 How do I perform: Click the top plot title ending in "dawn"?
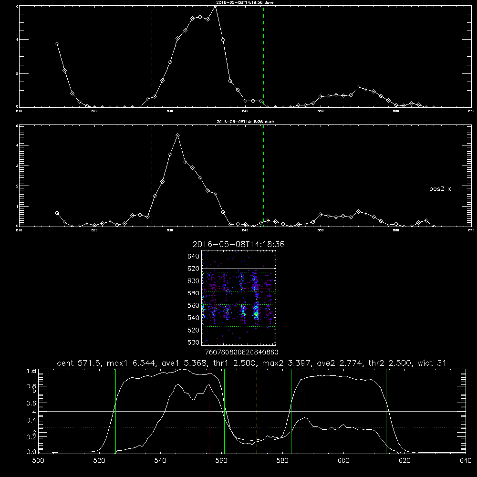pyautogui.click(x=245, y=2)
